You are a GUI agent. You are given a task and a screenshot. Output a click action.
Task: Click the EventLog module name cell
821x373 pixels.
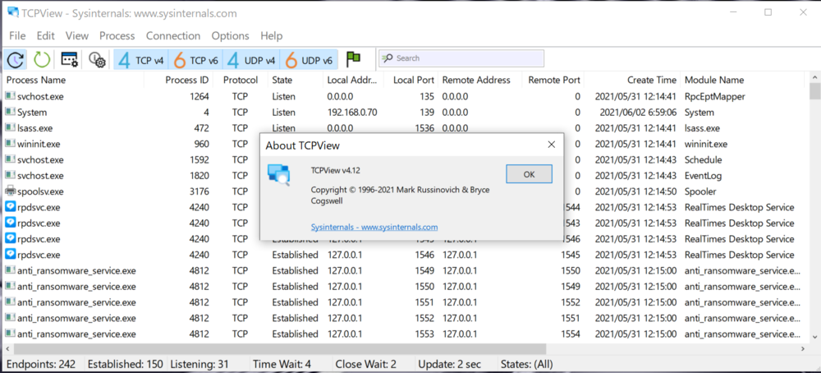coord(704,176)
